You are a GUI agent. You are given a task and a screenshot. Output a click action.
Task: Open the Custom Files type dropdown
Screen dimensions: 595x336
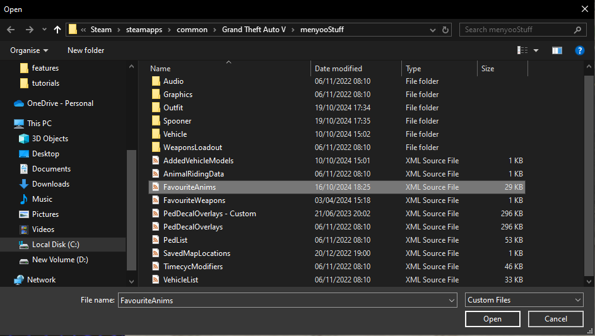coord(524,300)
